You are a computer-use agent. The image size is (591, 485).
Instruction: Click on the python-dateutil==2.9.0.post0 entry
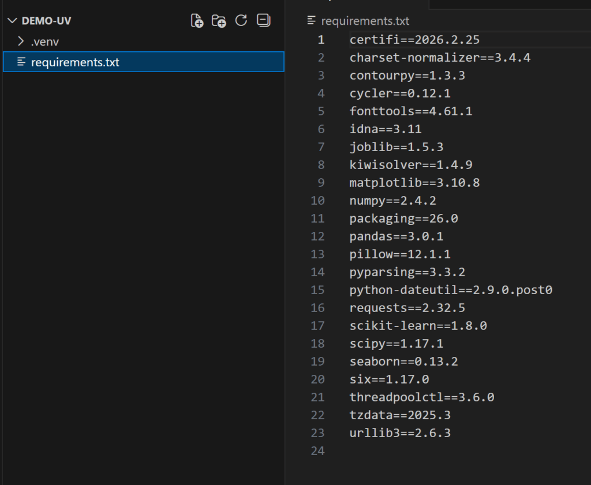click(x=451, y=290)
